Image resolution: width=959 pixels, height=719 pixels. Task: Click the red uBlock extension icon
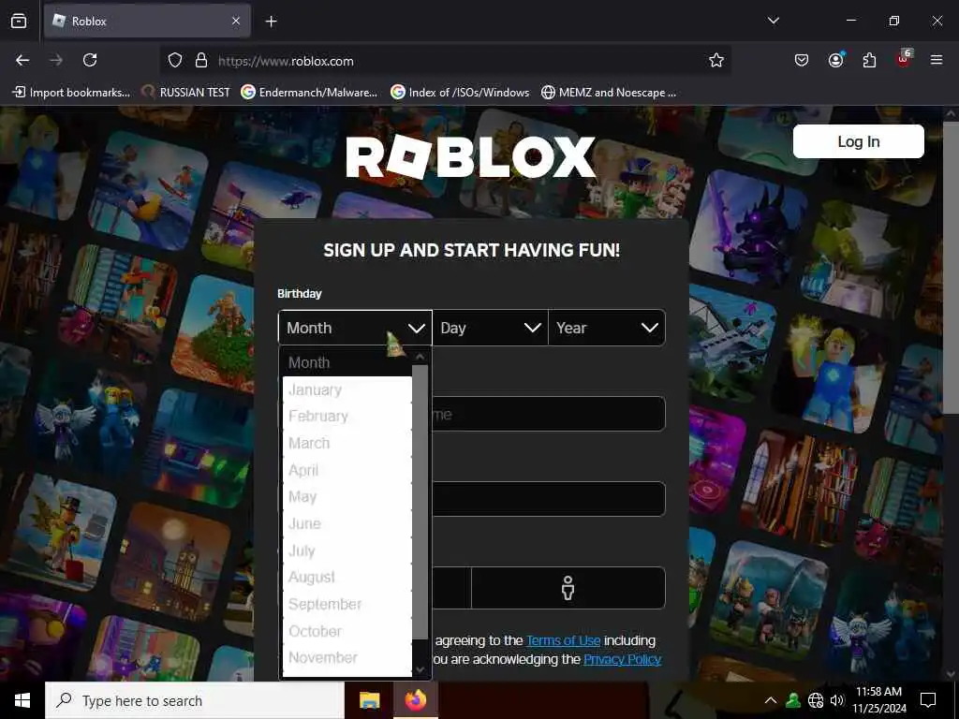(904, 59)
